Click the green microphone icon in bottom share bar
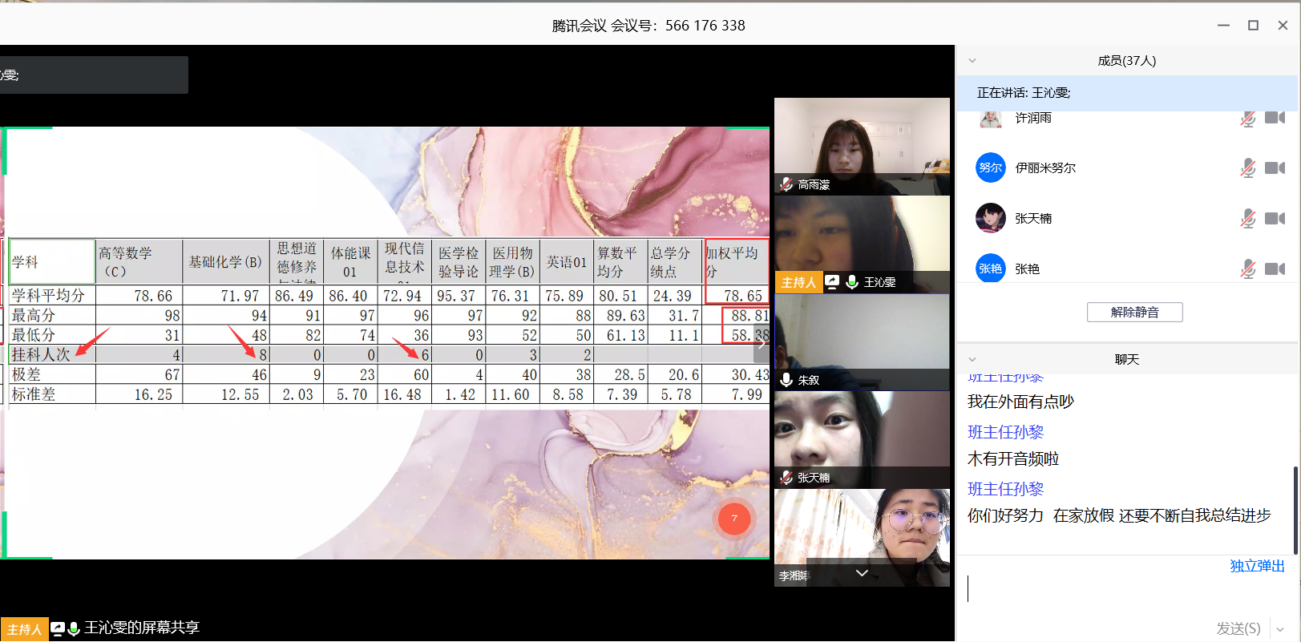This screenshot has height=642, width=1301. tap(74, 629)
